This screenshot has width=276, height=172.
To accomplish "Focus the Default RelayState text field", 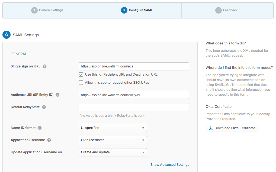I will tap(134, 107).
